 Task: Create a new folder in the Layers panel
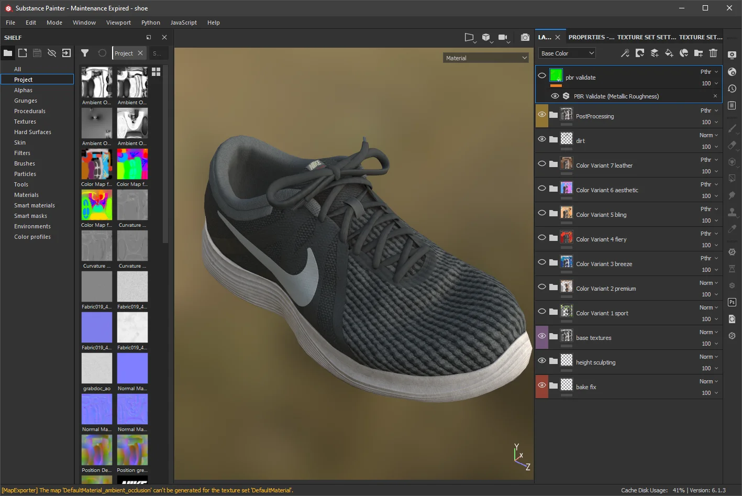(698, 53)
